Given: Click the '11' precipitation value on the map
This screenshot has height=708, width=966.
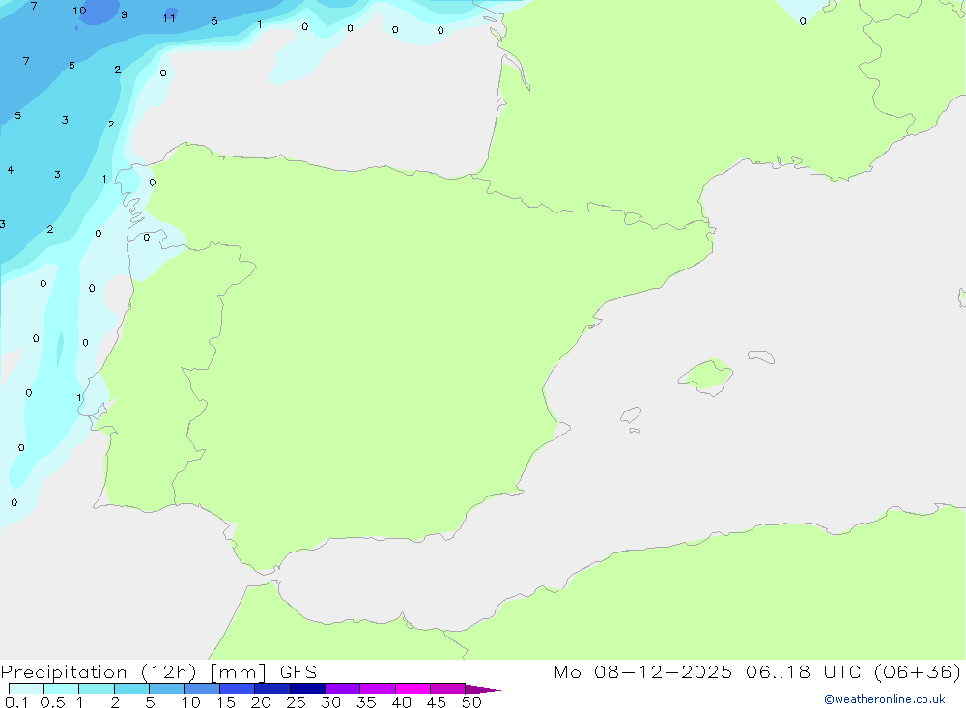Looking at the screenshot, I should 169,18.
